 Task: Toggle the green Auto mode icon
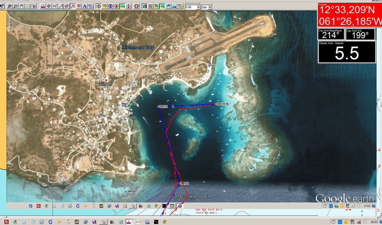(122, 6)
